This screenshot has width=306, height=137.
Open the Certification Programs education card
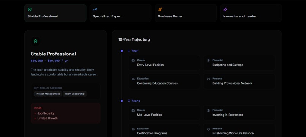(164, 131)
